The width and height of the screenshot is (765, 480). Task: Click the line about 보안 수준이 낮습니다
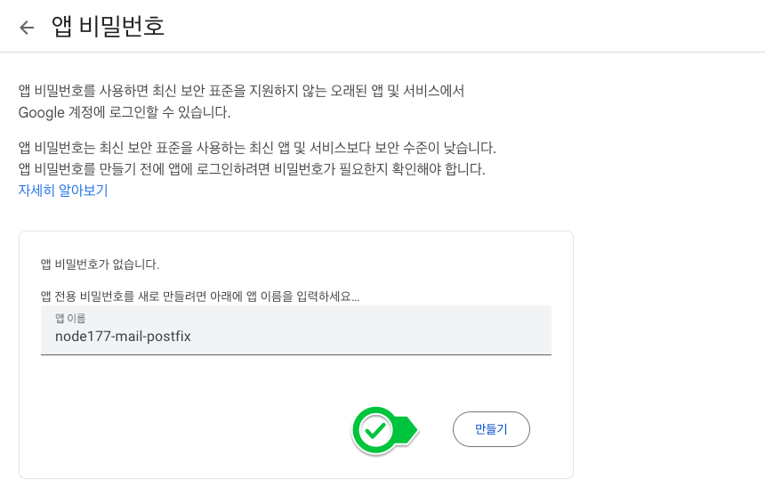coord(257,148)
